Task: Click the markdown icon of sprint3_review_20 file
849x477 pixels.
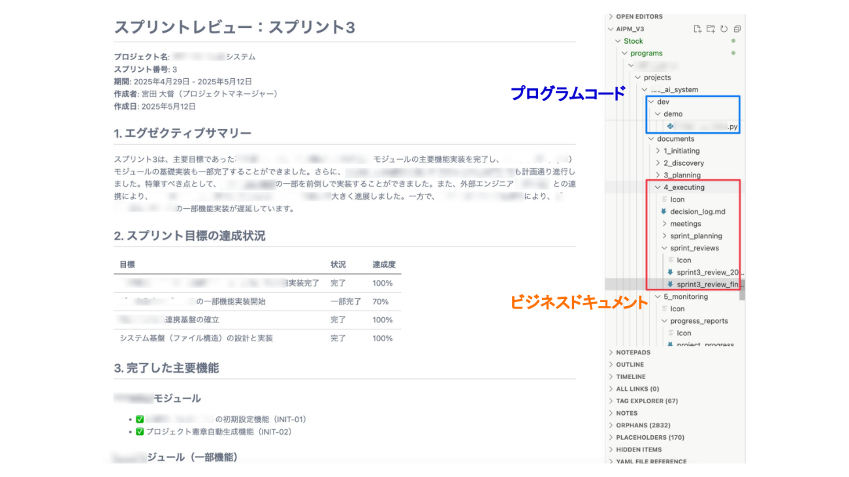Action: tap(670, 272)
